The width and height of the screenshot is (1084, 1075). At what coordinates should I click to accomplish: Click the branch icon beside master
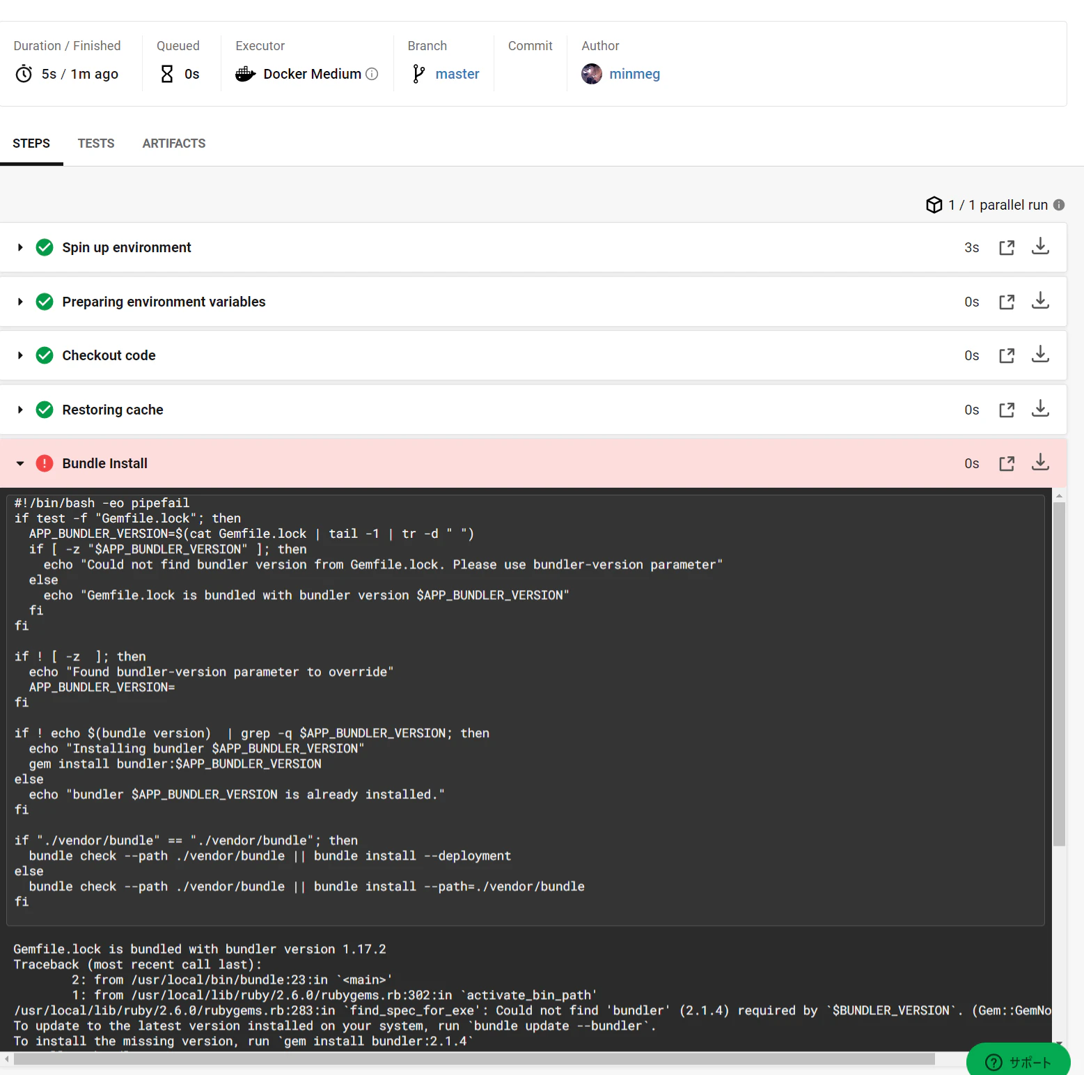(x=418, y=74)
